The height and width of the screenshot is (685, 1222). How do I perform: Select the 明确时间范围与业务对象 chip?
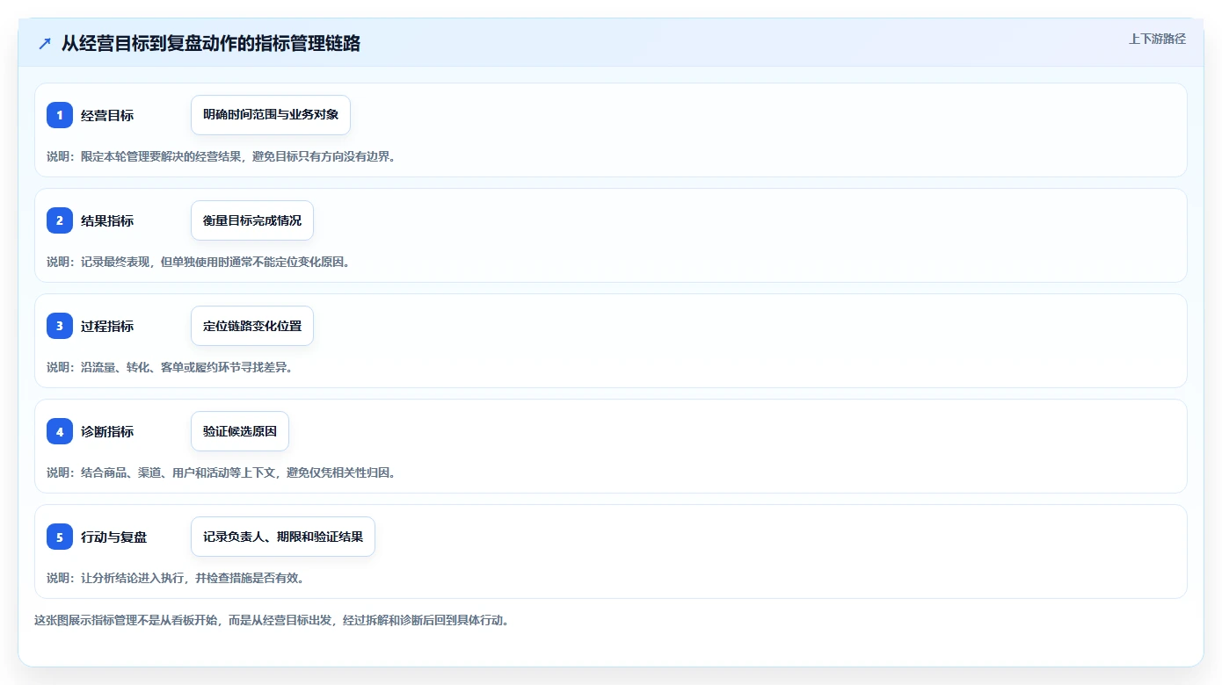click(271, 115)
